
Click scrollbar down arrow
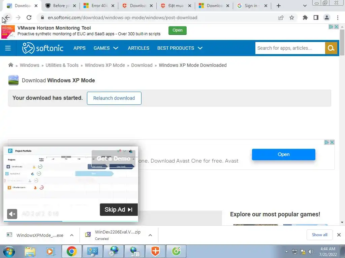click(x=342, y=222)
